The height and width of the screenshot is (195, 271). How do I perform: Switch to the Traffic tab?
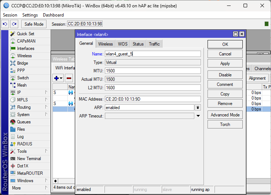pyautogui.click(x=154, y=44)
